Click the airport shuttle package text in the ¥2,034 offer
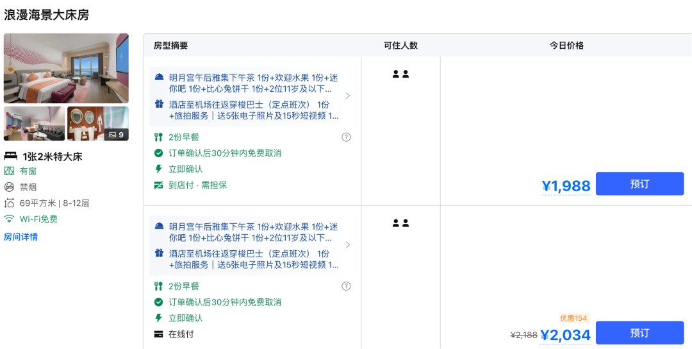The width and height of the screenshot is (692, 349). (254, 259)
